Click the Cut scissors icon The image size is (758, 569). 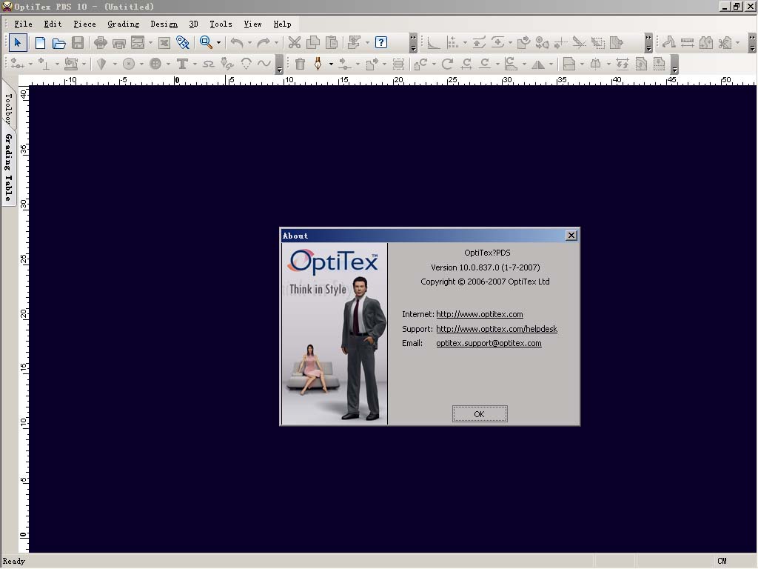pos(294,42)
